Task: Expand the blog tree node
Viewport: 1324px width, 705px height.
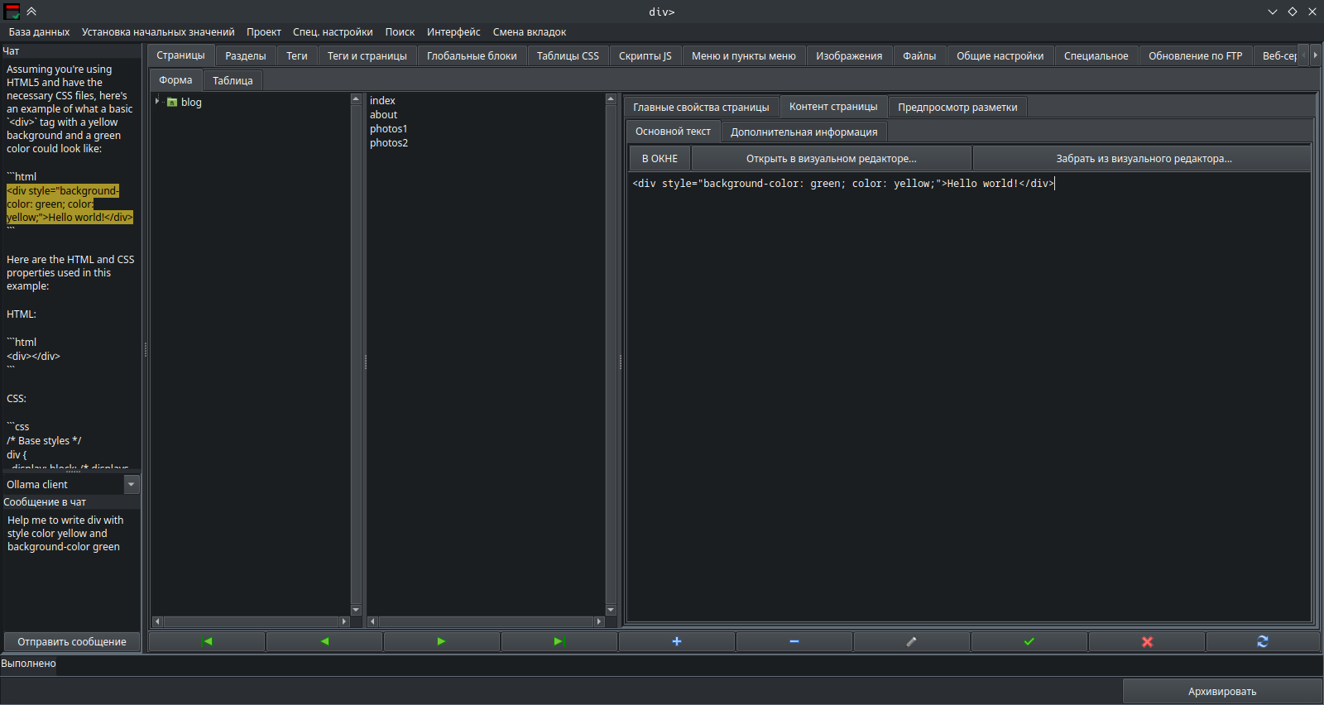Action: coord(157,101)
